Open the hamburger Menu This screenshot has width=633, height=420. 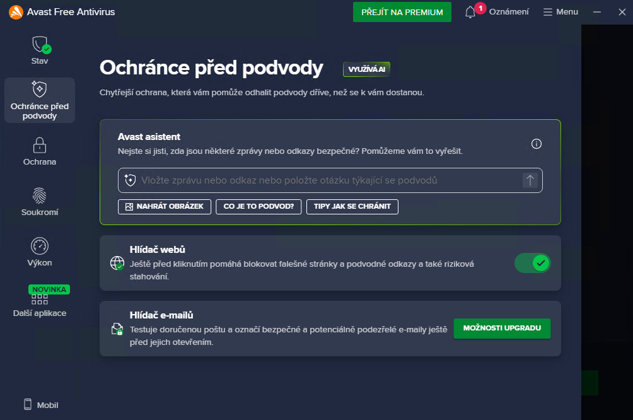coord(560,12)
